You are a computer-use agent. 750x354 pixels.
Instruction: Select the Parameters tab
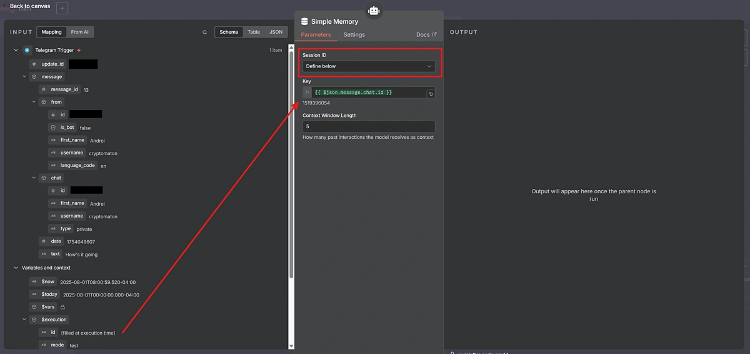coord(316,35)
